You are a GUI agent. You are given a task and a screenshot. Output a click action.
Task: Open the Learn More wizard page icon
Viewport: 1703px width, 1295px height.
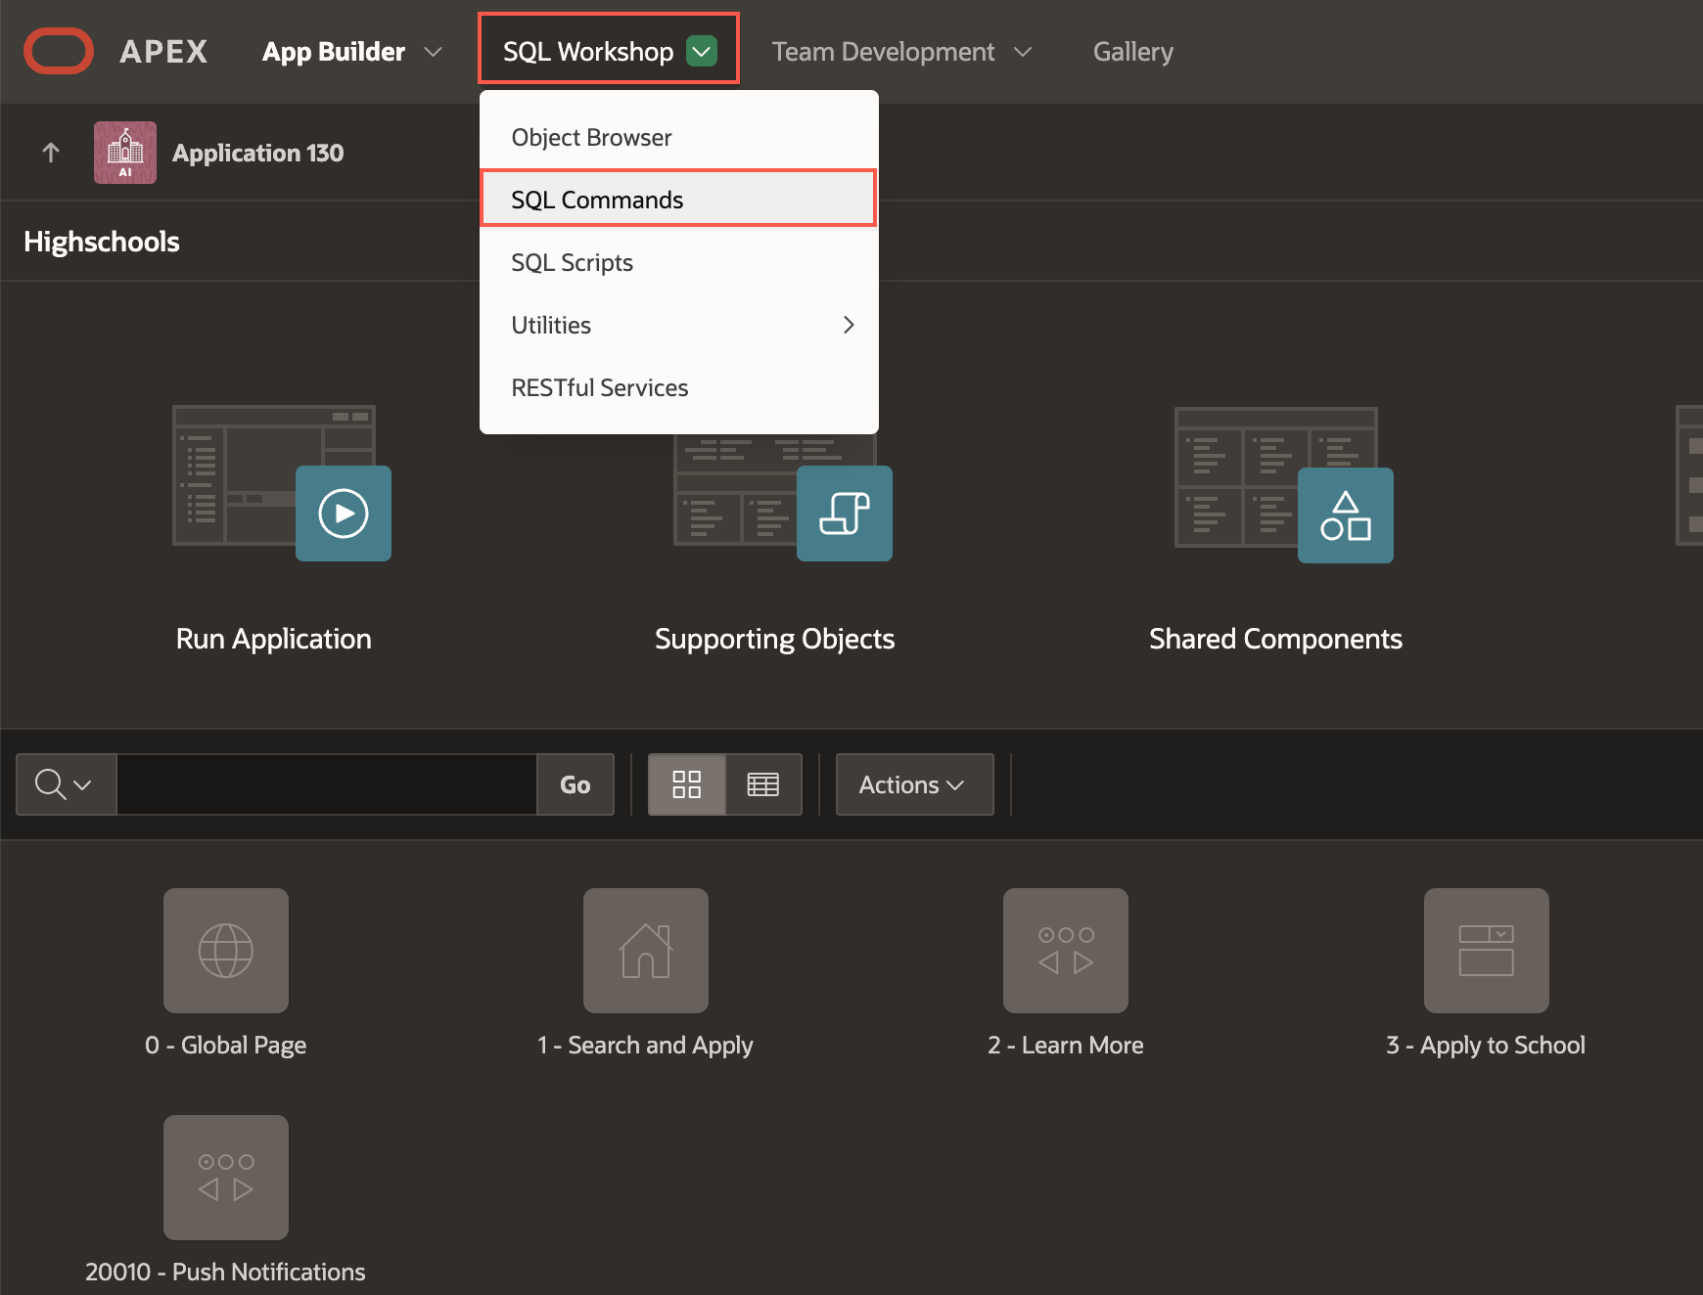coord(1066,951)
